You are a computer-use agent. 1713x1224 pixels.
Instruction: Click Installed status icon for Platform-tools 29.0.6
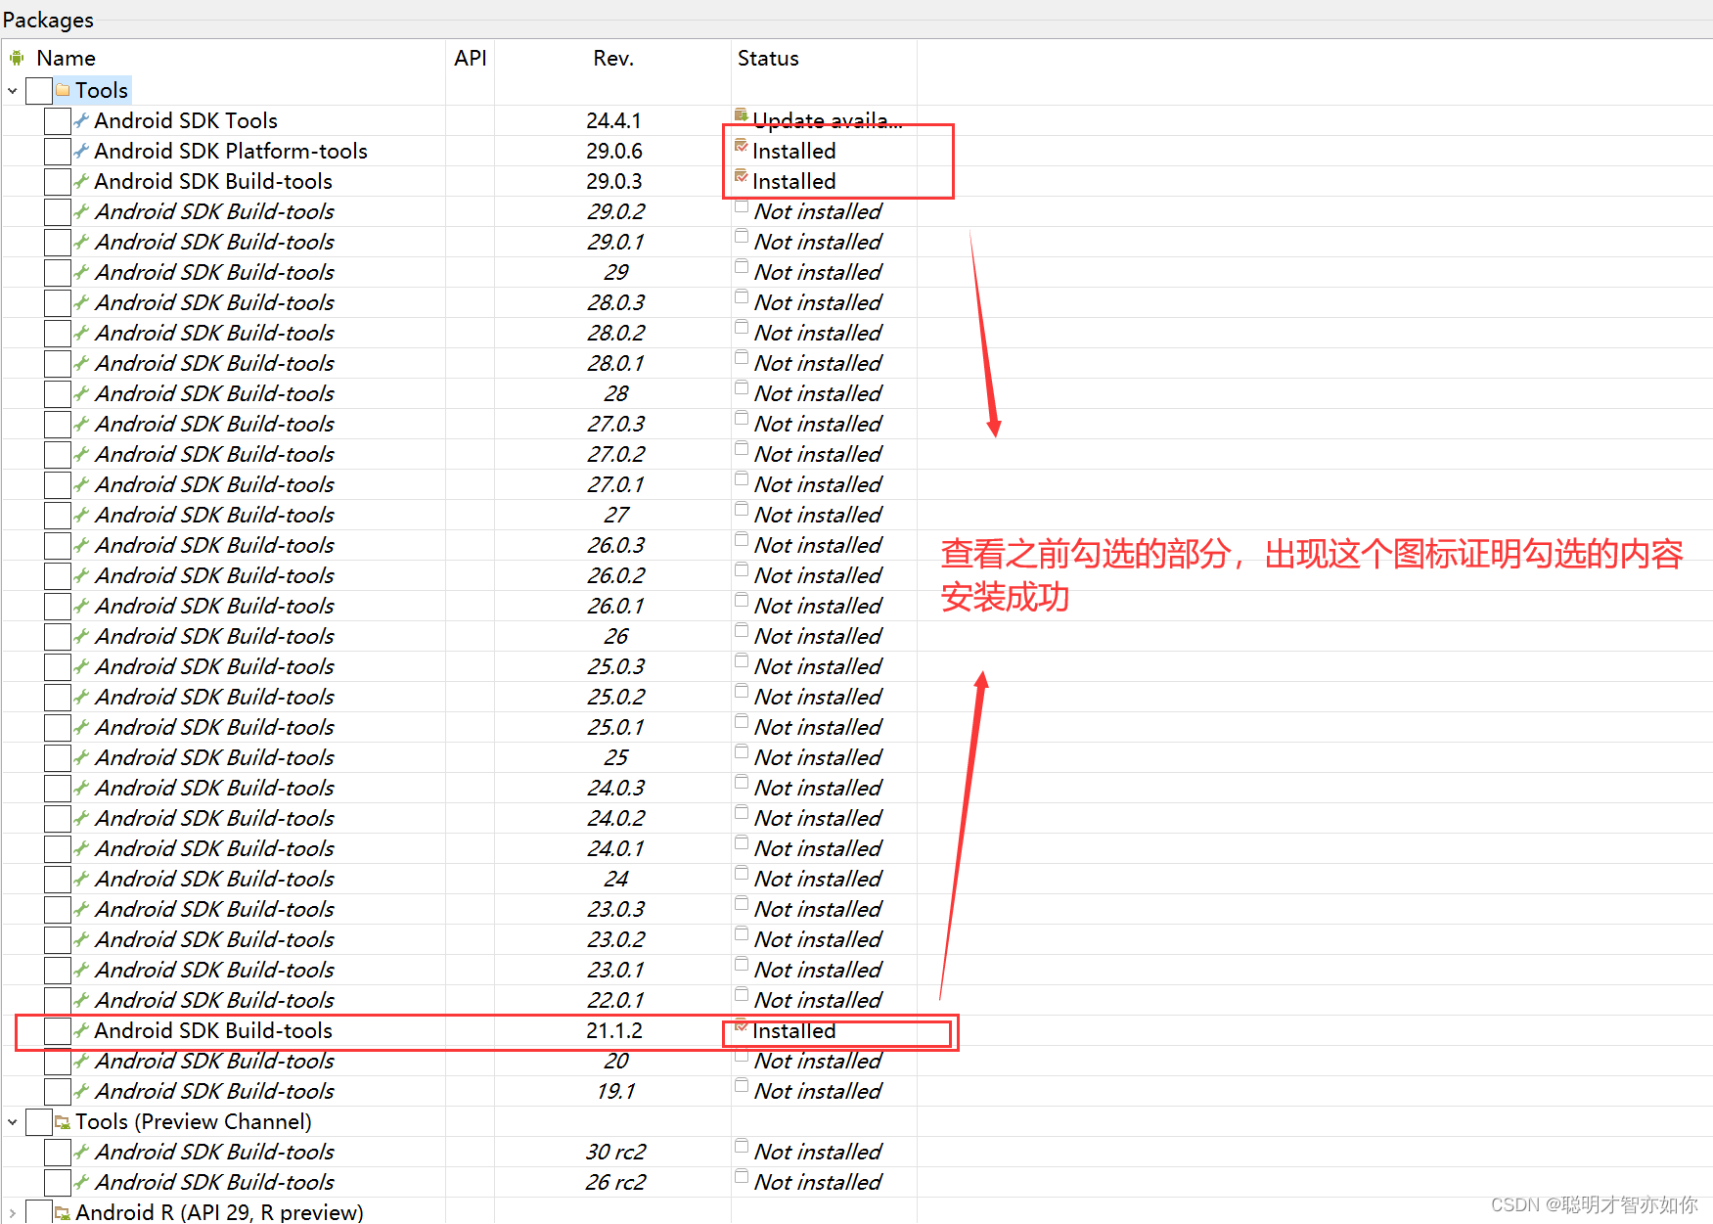click(742, 146)
